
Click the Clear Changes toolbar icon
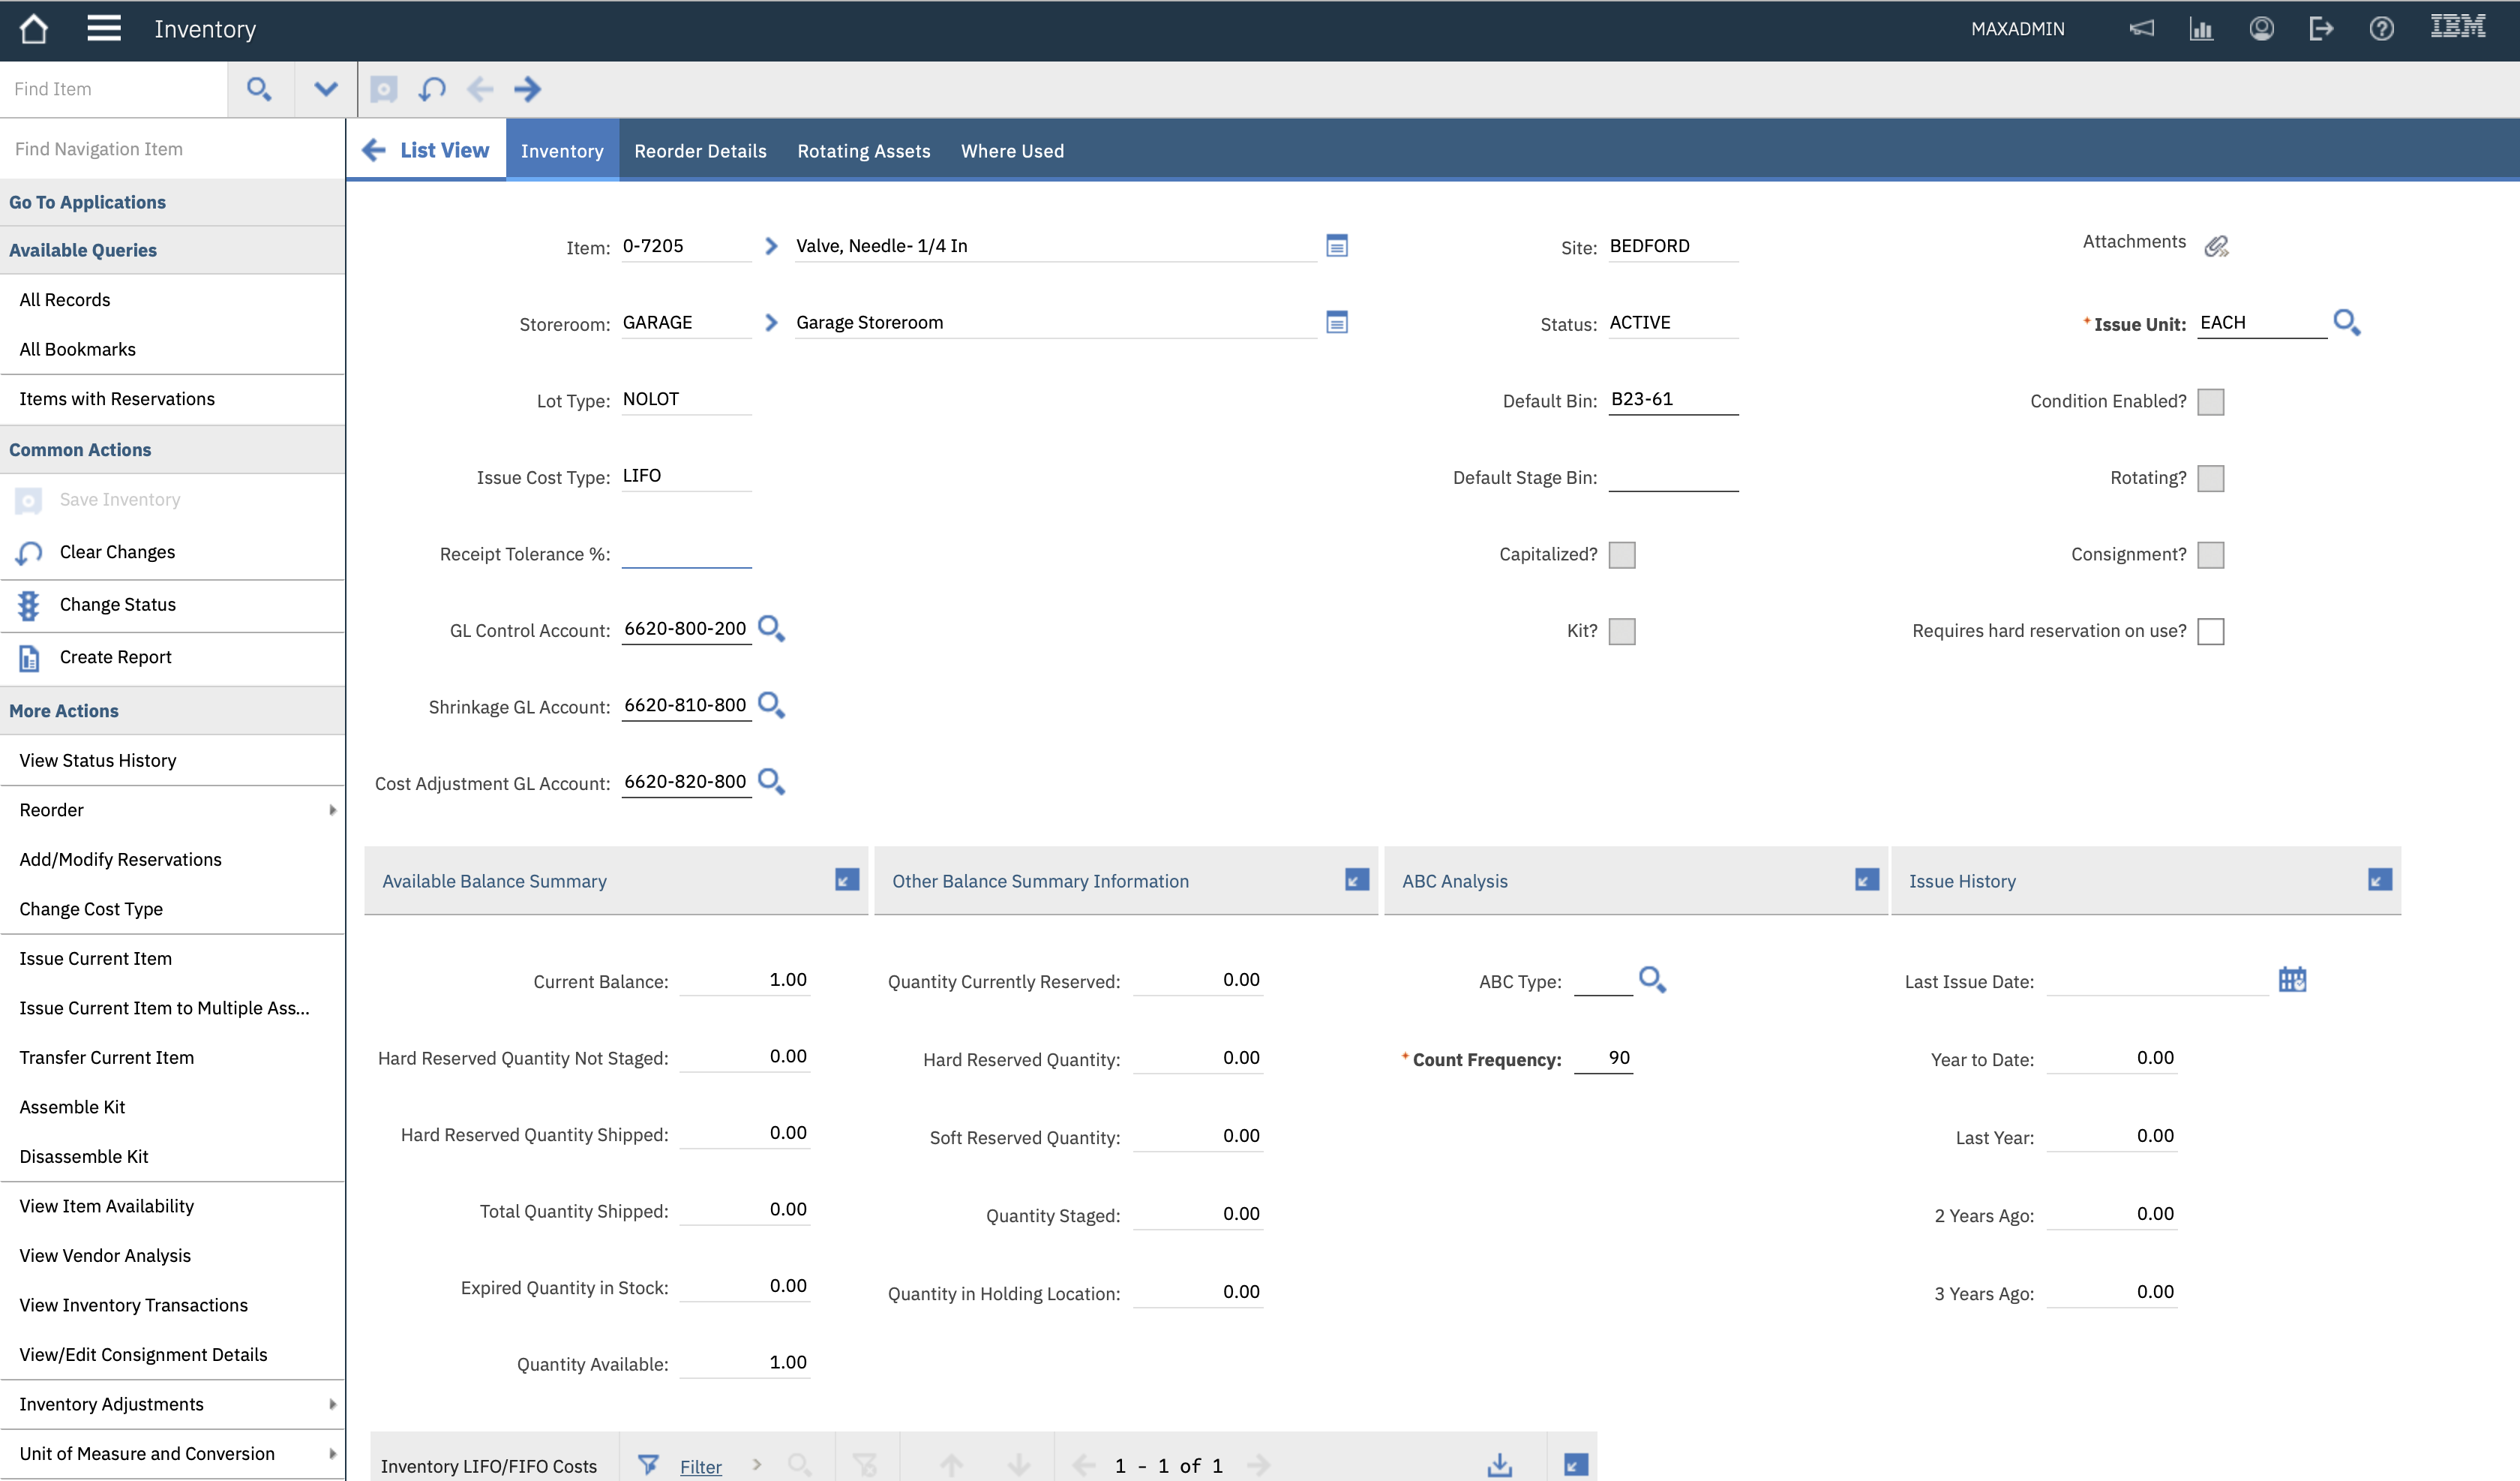coord(432,89)
